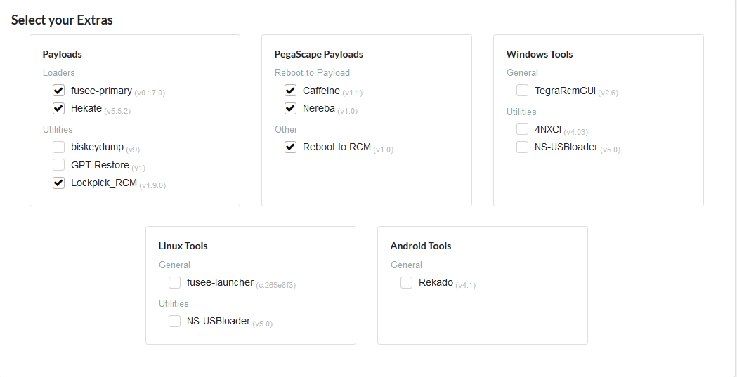Check the fusee-launcher checkbox
Image resolution: width=737 pixels, height=377 pixels.
tap(174, 282)
